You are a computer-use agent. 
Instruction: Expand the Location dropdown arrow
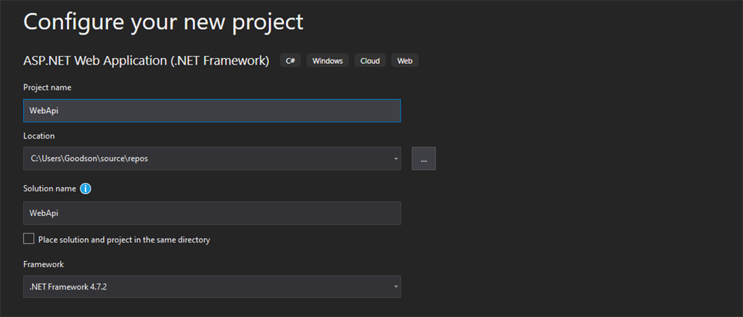[x=395, y=158]
